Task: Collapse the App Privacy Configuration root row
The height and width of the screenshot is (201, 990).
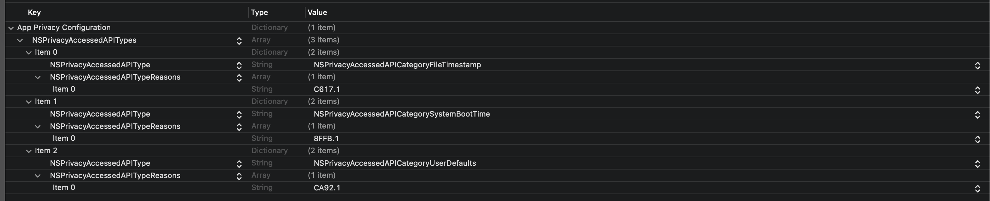Action: pyautogui.click(x=11, y=28)
